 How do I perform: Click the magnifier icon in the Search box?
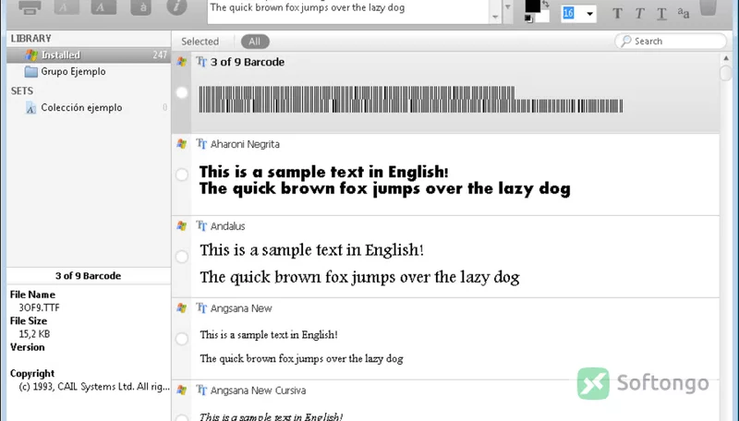point(626,41)
